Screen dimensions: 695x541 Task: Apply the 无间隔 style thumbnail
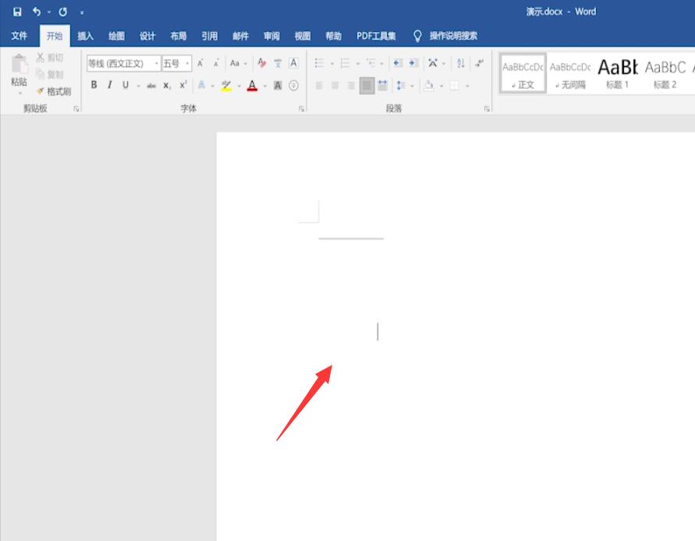click(570, 73)
